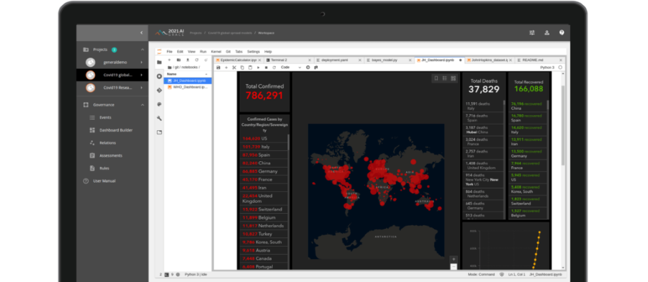The image size is (648, 282).
Task: Click the new launcher plus icon in file browser
Action: coord(169,60)
